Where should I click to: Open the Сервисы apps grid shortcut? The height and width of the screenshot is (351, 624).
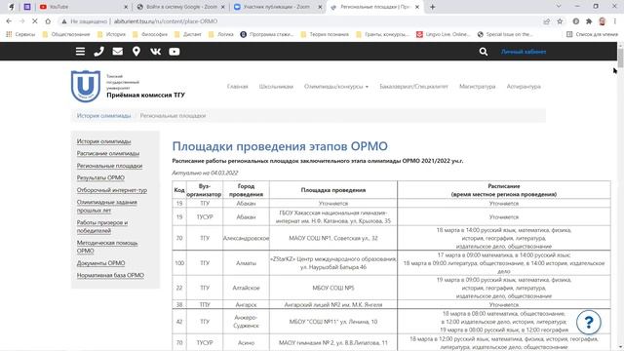click(20, 34)
